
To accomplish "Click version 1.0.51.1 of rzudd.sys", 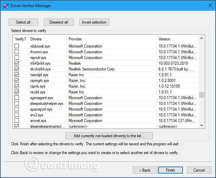I will pyautogui.click(x=165, y=92).
